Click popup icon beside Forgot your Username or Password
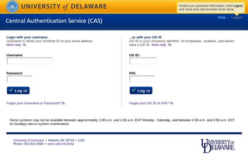This screenshot has height=155, width=248. [x=63, y=103]
